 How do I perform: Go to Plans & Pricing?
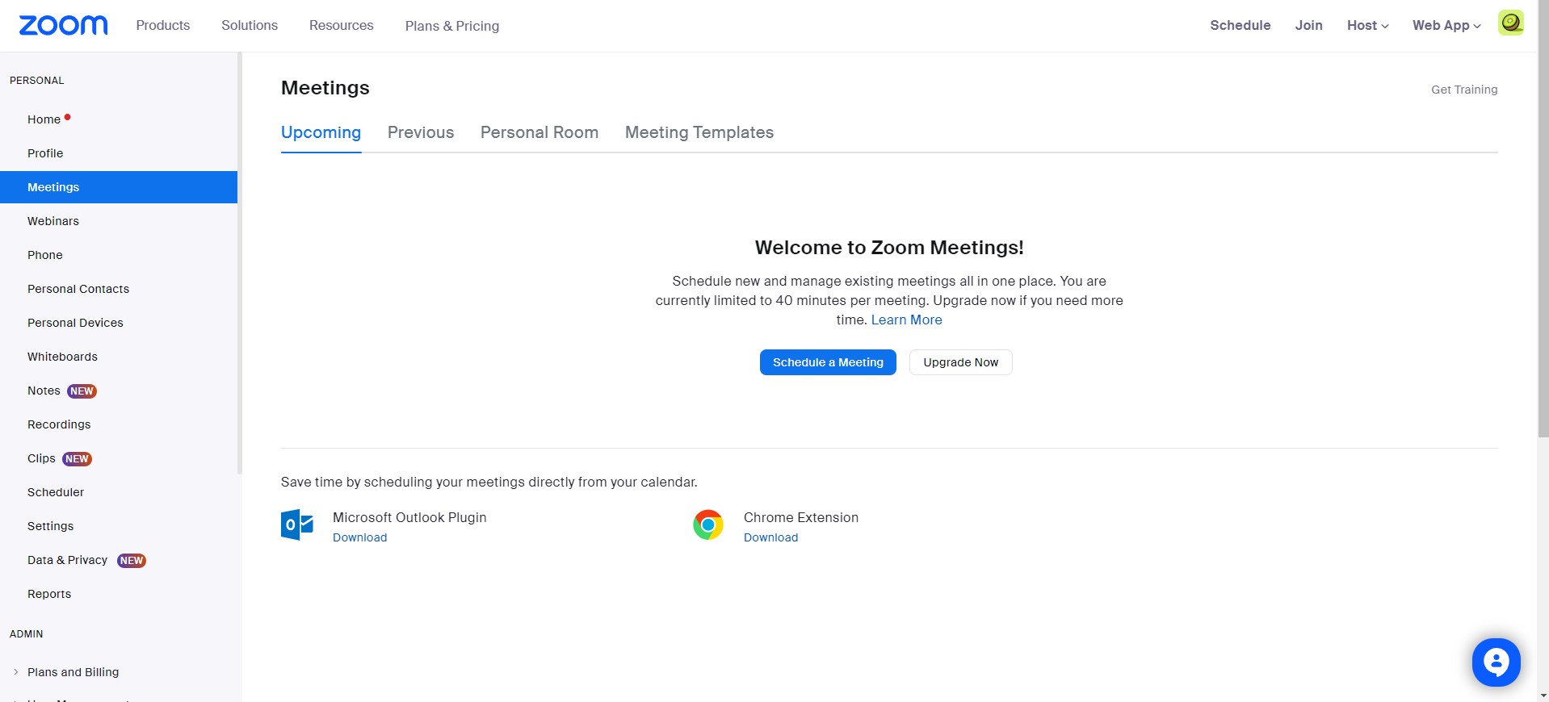452,26
